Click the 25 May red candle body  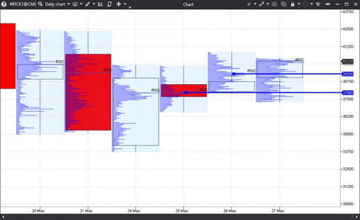(184, 91)
